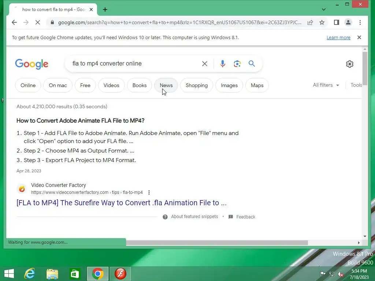Stop loading the page
The image size is (375, 281).
click(38, 22)
